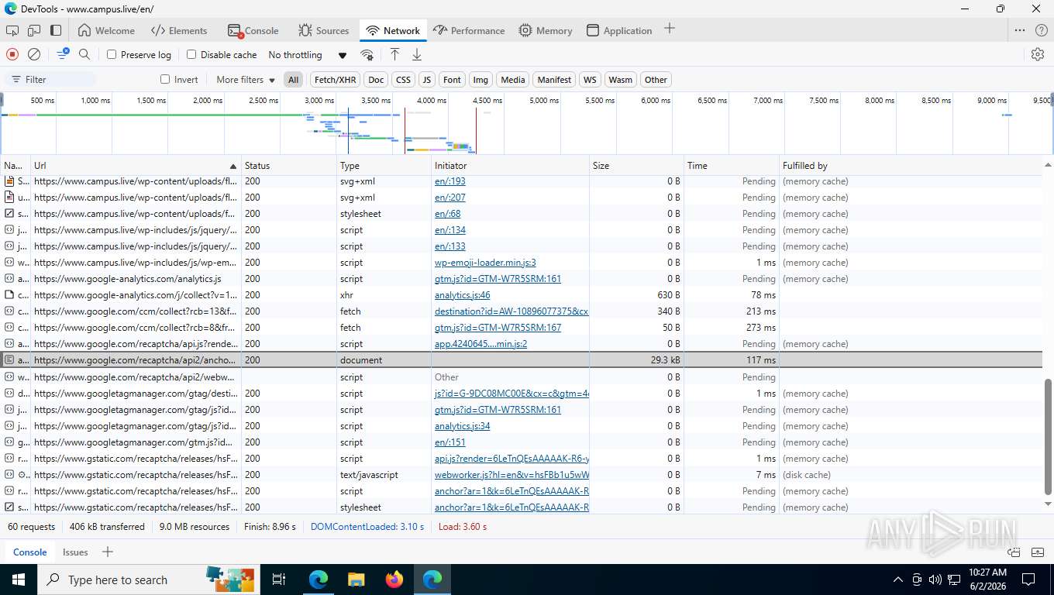Toggle the sidebar dock icon

[56, 31]
